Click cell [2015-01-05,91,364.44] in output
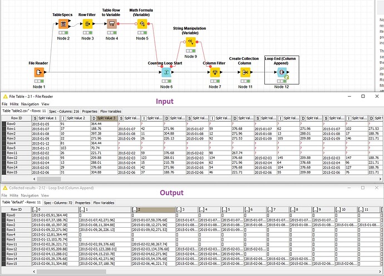384x276 pixels. coord(55,215)
